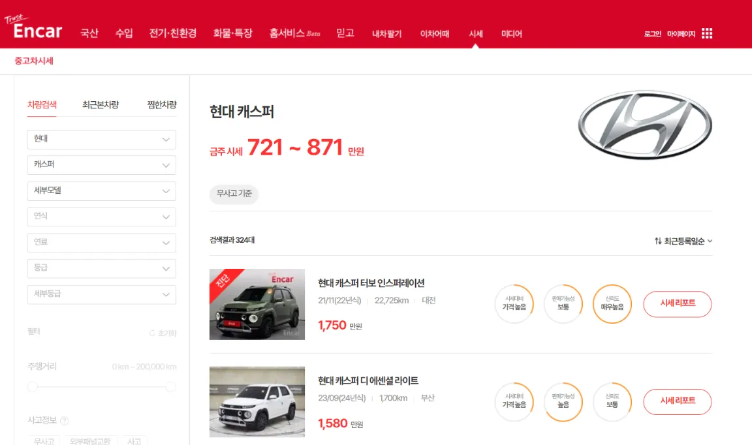Viewport: 752px width, 445px height.
Task: Click the 1,750 만원 price
Action: pos(340,325)
